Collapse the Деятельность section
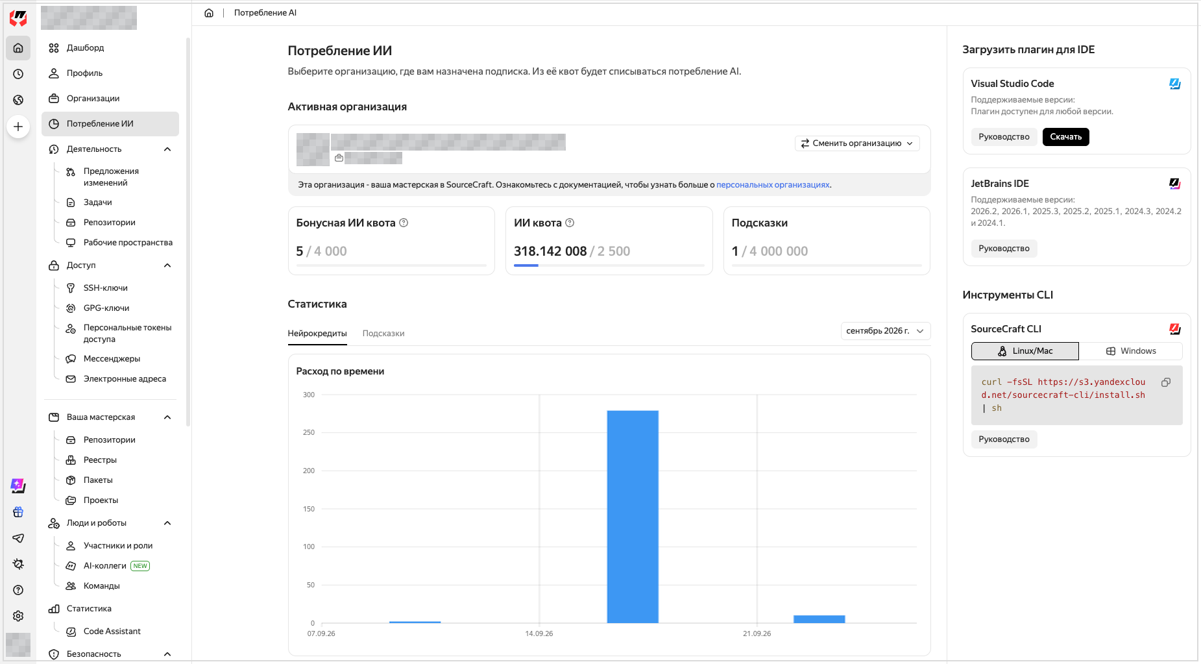The image size is (1201, 664). pos(167,149)
